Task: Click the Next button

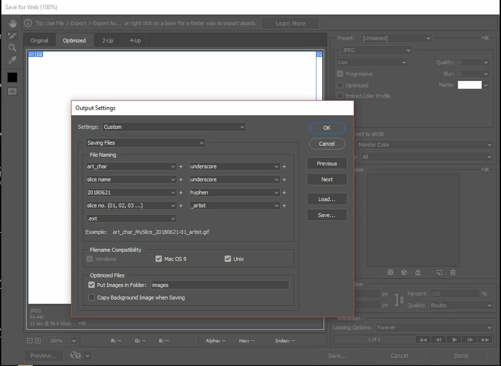Action: click(327, 179)
